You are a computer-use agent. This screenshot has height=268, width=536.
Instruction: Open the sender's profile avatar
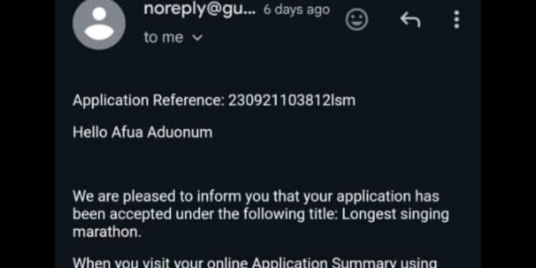point(99,24)
